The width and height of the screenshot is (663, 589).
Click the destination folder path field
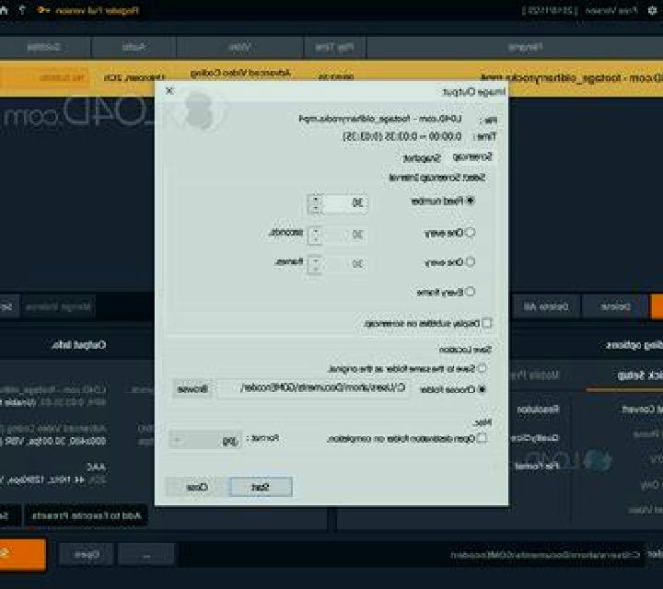click(x=313, y=388)
